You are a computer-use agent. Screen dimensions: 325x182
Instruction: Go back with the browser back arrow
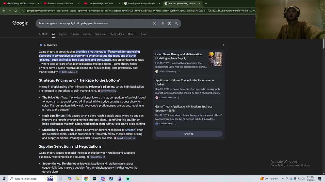[4, 11]
